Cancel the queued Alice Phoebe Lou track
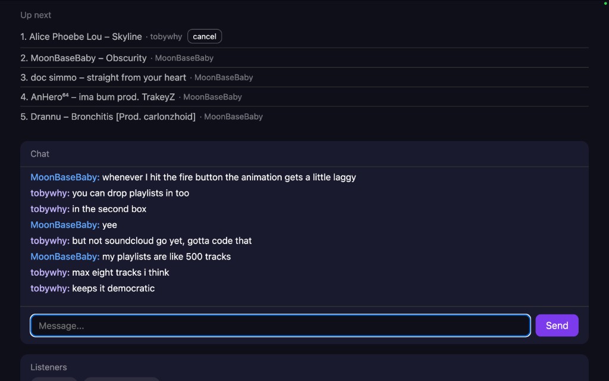 (205, 36)
